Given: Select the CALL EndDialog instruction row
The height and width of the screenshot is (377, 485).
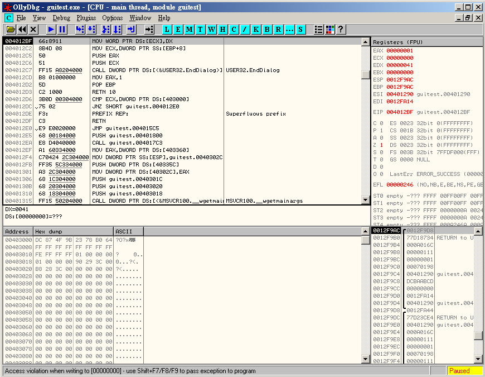Looking at the screenshot, I should [156, 70].
